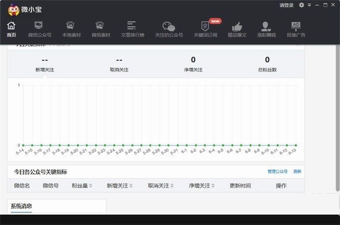Image resolution: width=340 pixels, height=225 pixels.
Task: Click chart data point at 6-1
Action: [x=187, y=146]
